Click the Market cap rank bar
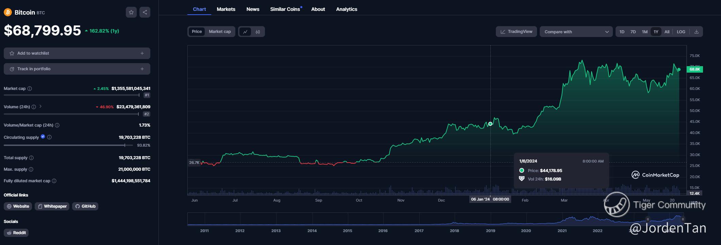721x245 pixels. coord(71,95)
